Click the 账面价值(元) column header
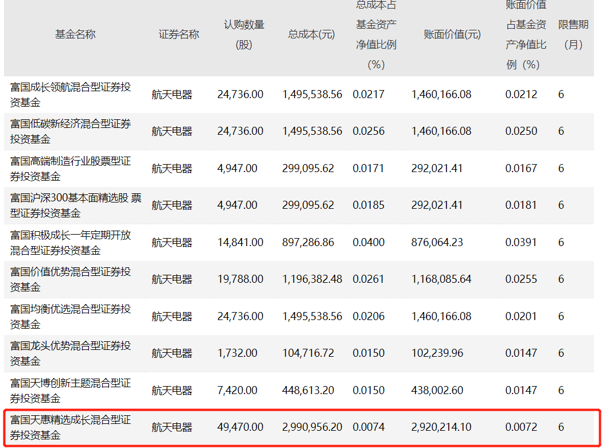 (x=452, y=34)
